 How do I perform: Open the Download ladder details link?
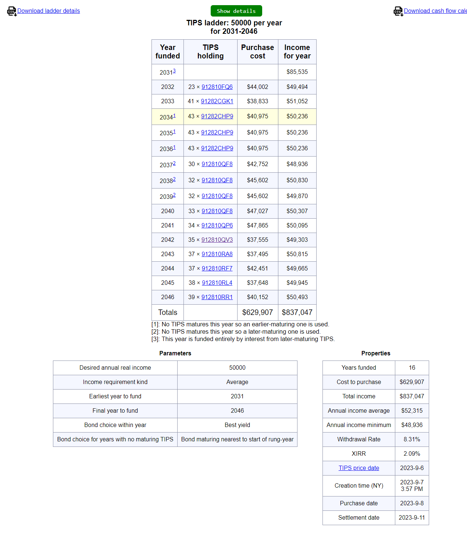(49, 11)
